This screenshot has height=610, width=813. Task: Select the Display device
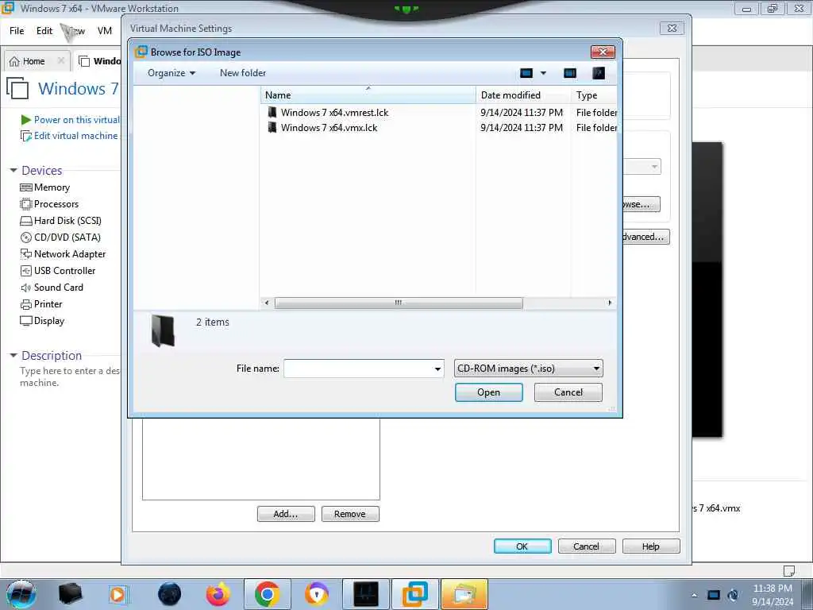coord(42,321)
